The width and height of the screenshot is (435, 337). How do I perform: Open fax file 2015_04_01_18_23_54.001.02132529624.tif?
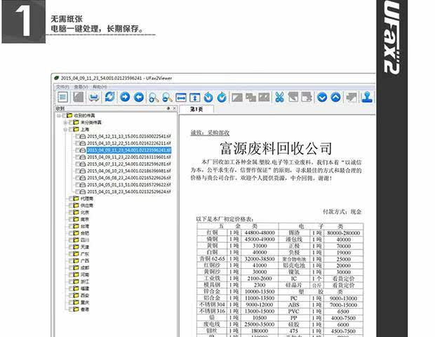(129, 192)
